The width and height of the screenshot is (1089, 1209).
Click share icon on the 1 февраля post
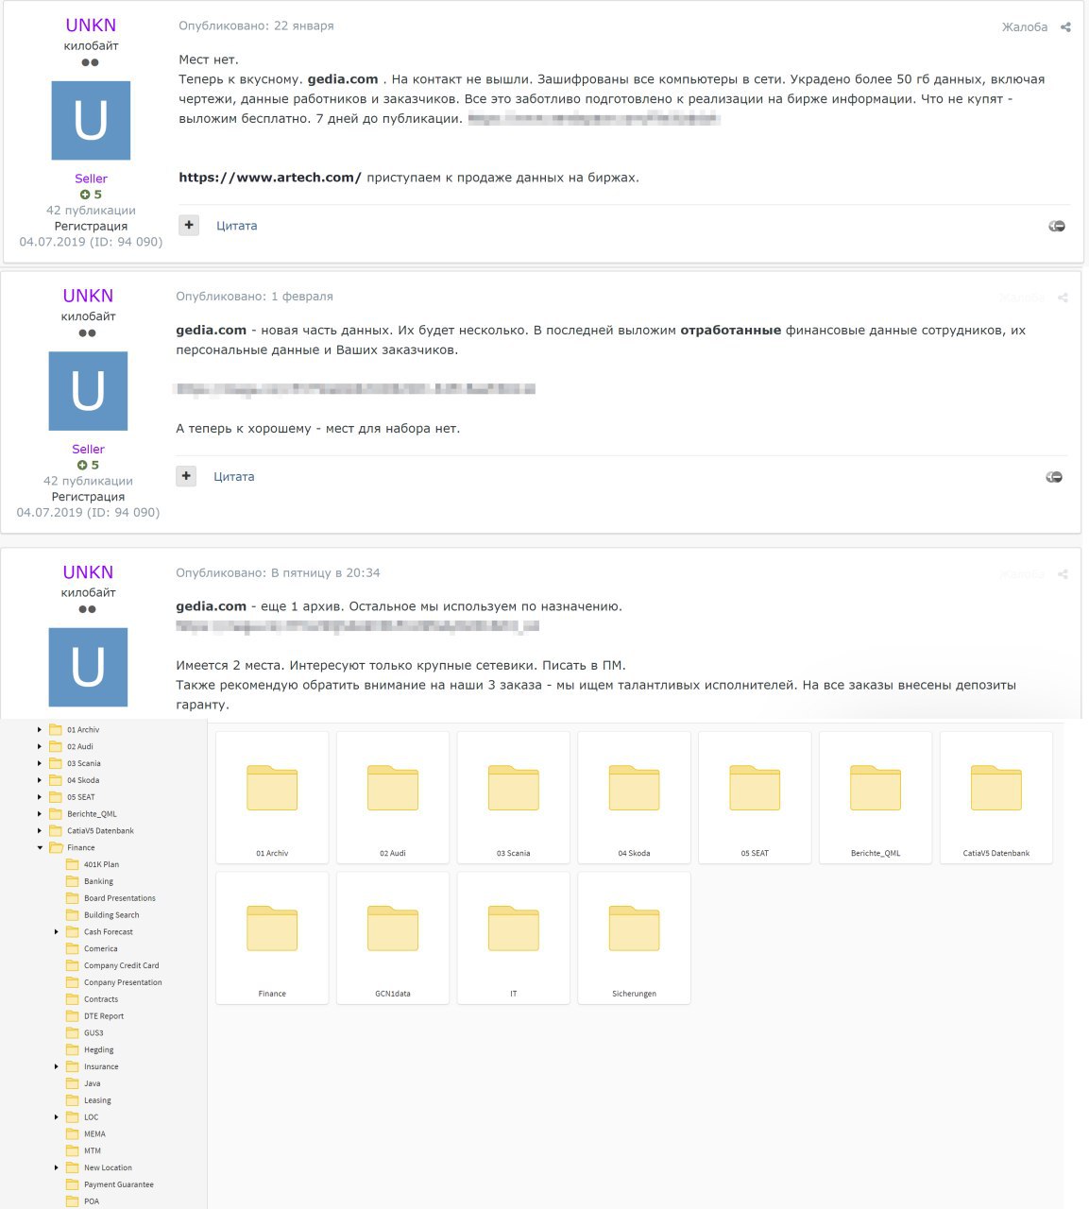pyautogui.click(x=1063, y=298)
